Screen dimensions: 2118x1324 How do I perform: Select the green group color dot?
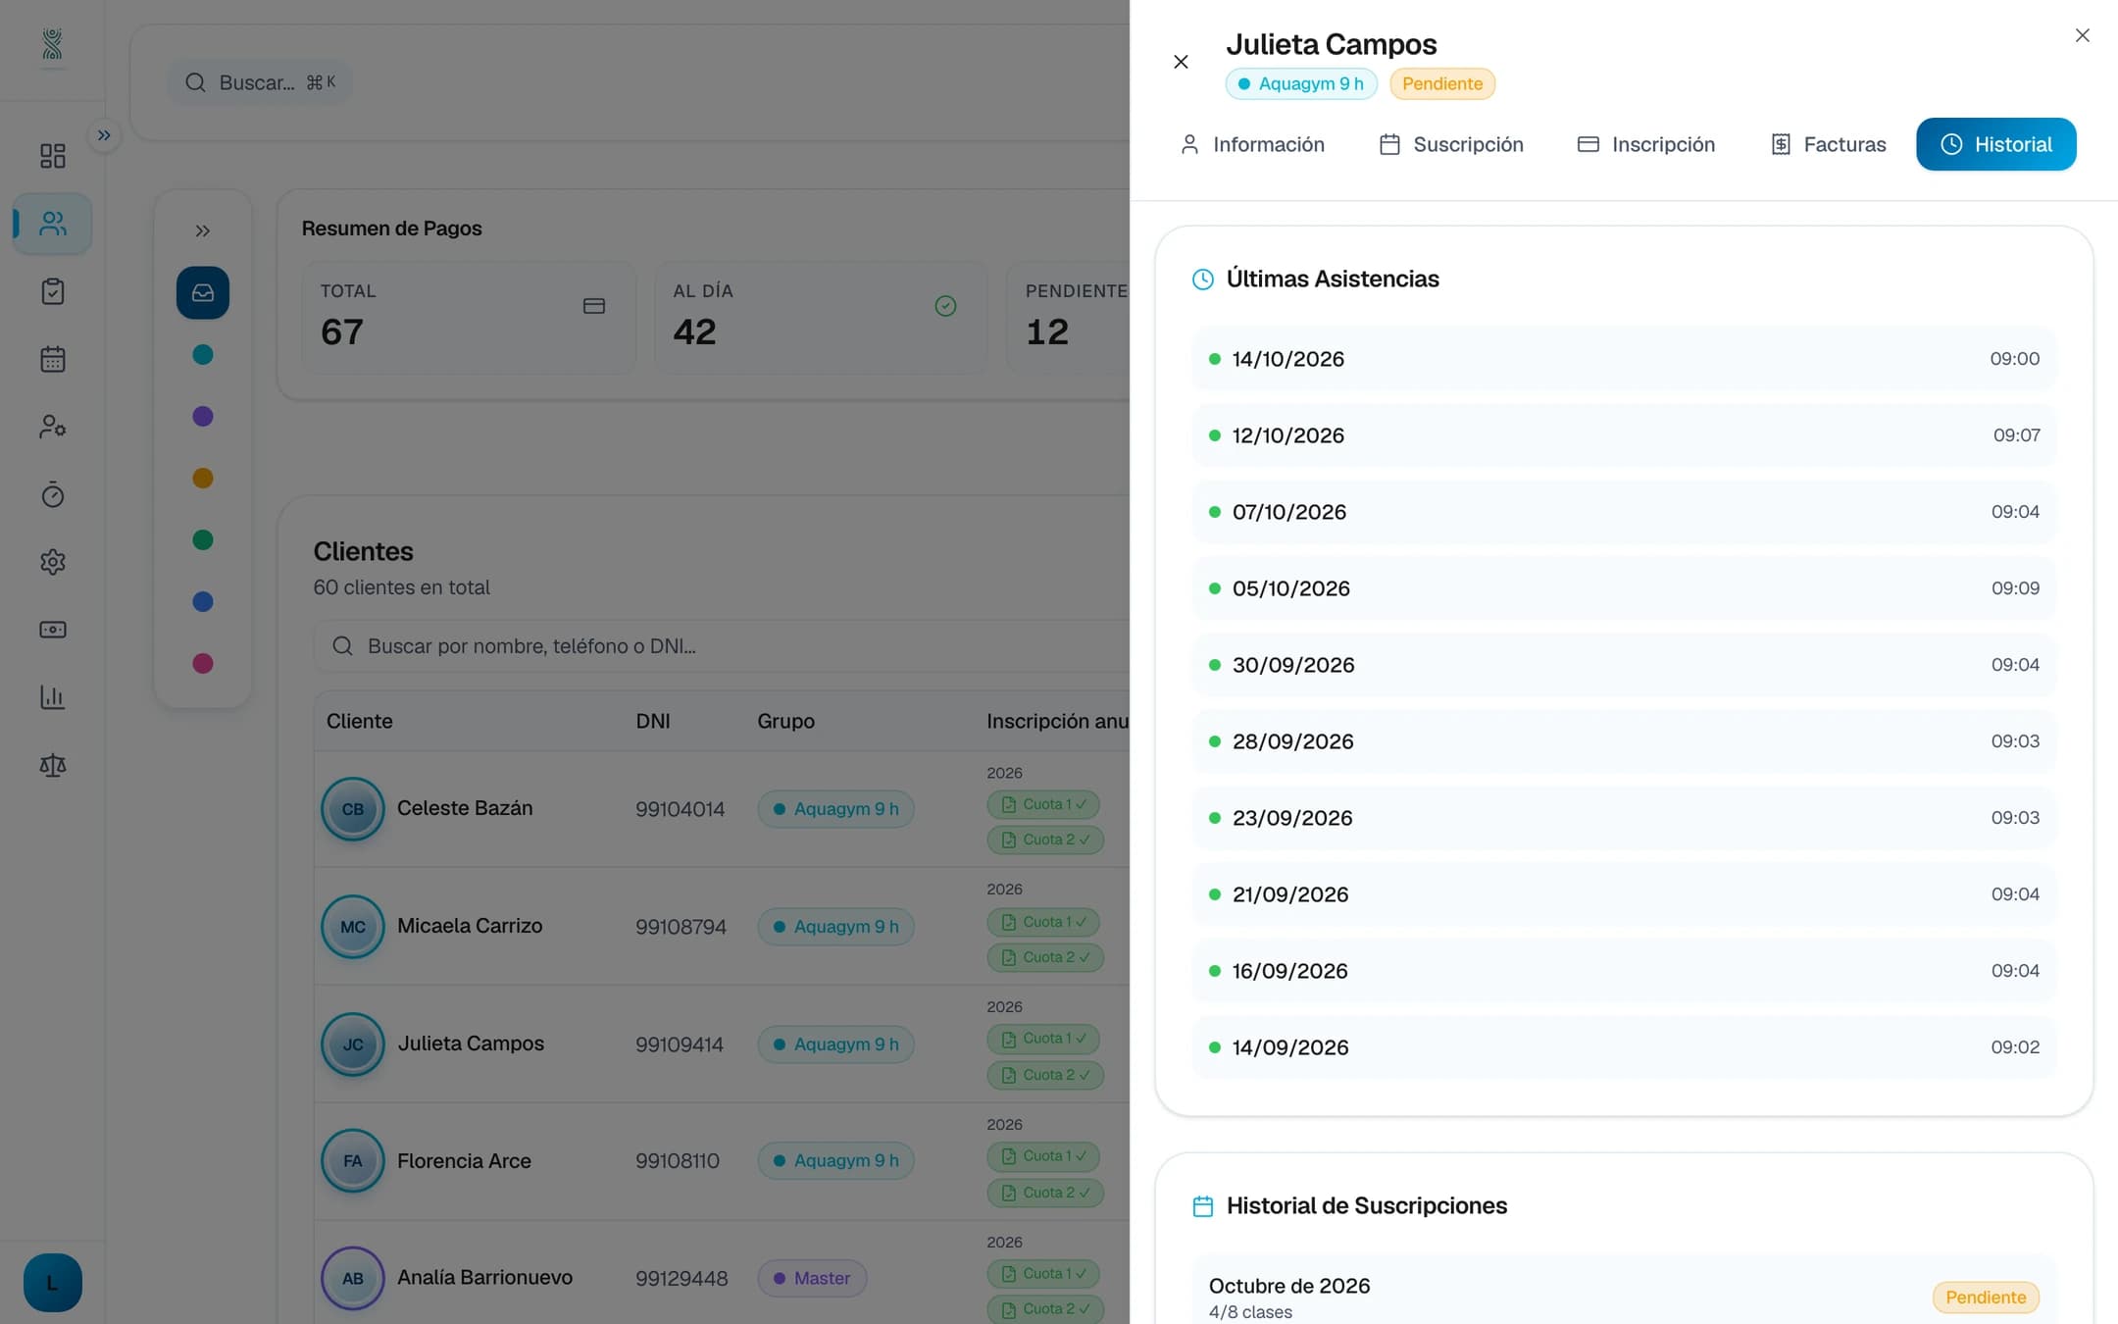[x=203, y=540]
